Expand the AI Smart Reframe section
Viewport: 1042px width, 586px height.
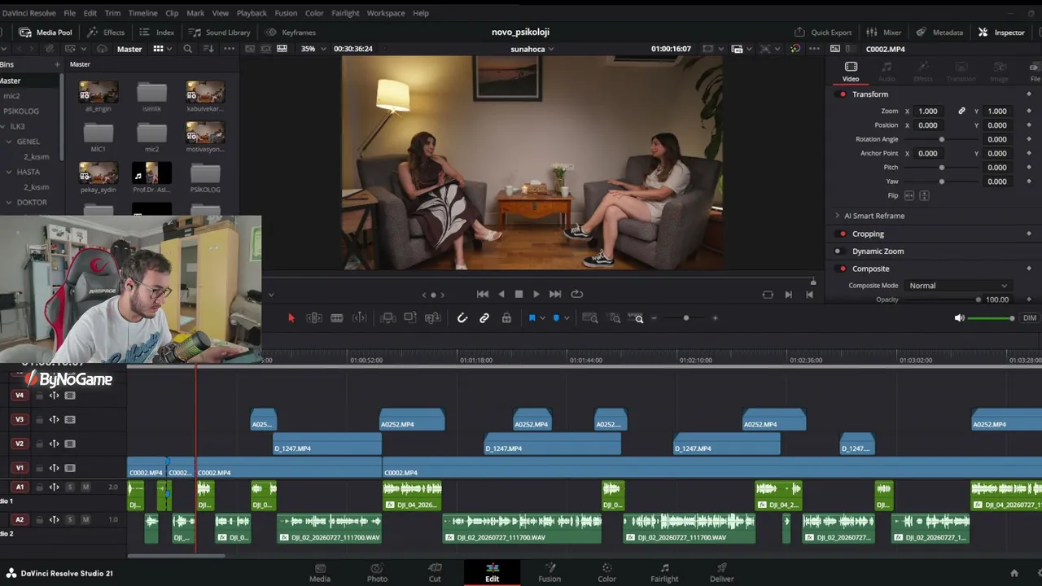pyautogui.click(x=837, y=216)
